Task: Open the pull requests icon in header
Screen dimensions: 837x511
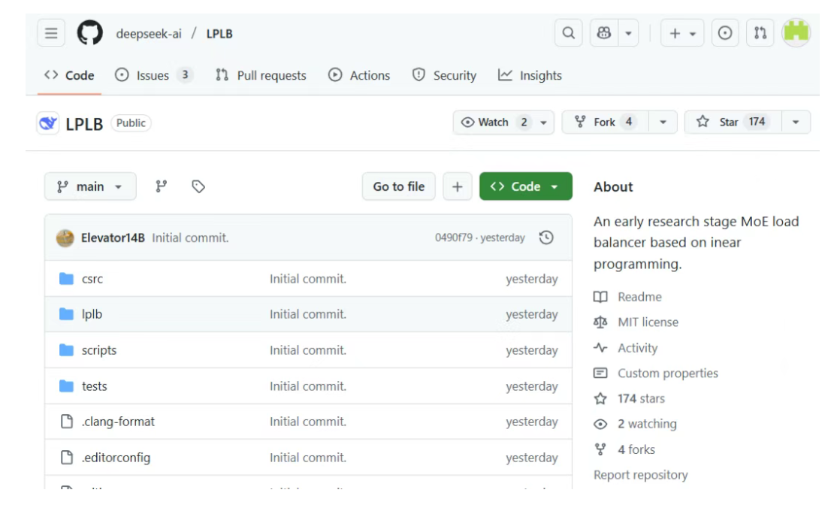Action: (760, 33)
